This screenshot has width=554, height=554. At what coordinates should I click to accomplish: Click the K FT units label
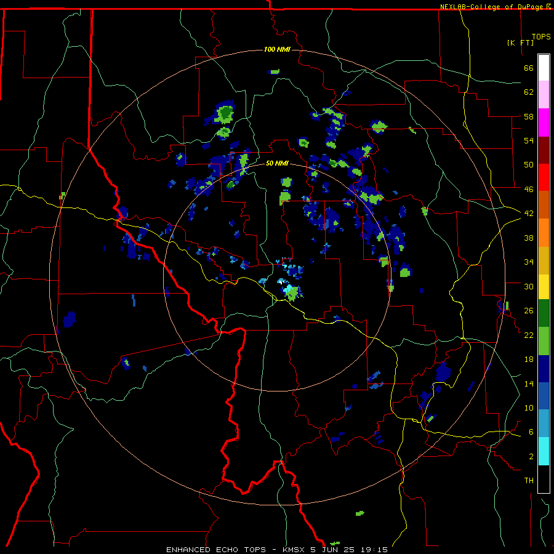[x=520, y=42]
